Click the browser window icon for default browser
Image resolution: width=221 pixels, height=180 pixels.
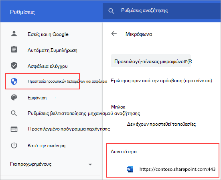coord(14,129)
